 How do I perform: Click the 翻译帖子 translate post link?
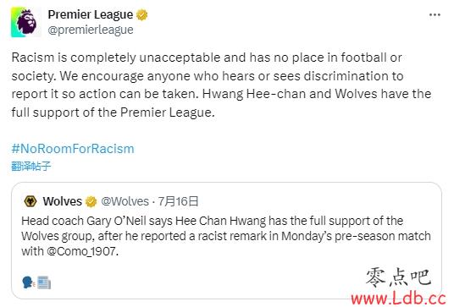pyautogui.click(x=31, y=167)
